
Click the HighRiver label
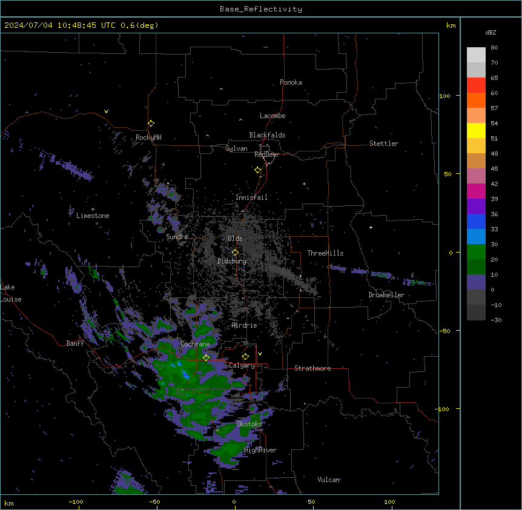point(260,450)
